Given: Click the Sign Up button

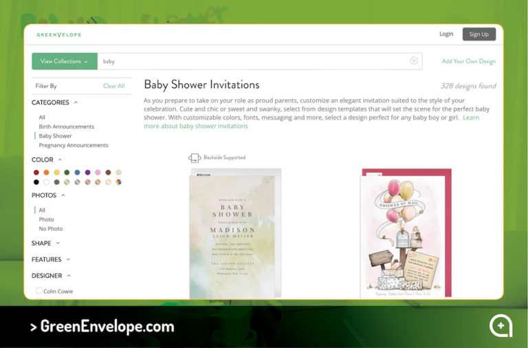Looking at the screenshot, I should pos(478,34).
